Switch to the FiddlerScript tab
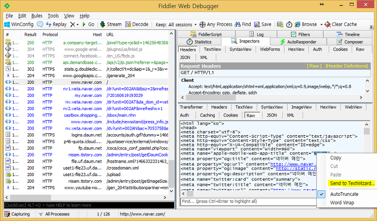377x221 pixels. click(x=206, y=34)
